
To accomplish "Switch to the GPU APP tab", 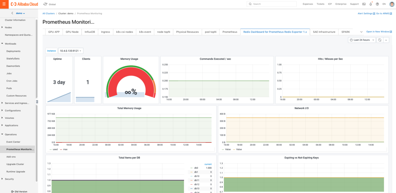I will pyautogui.click(x=54, y=32).
